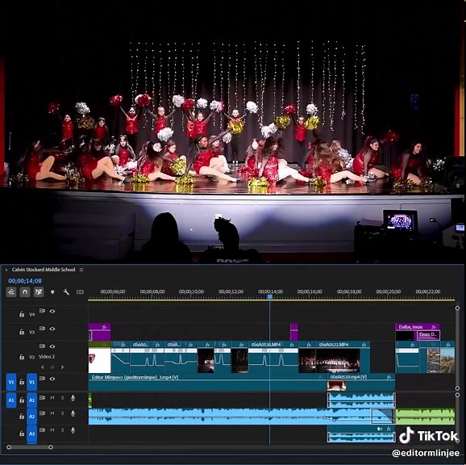The height and width of the screenshot is (465, 466).
Task: Toggle V1 source patching button
Action: tap(11, 382)
